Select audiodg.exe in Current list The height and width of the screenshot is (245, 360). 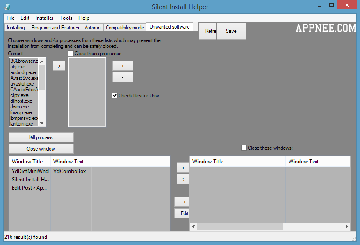click(x=24, y=72)
